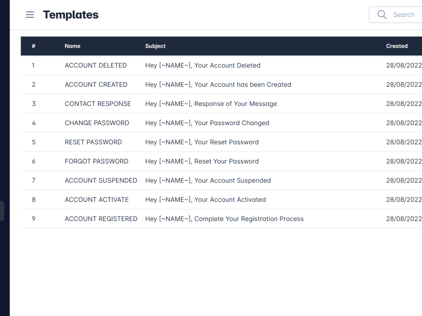Select the CONTACT RESPONSE template
The height and width of the screenshot is (316, 422).
tap(97, 104)
